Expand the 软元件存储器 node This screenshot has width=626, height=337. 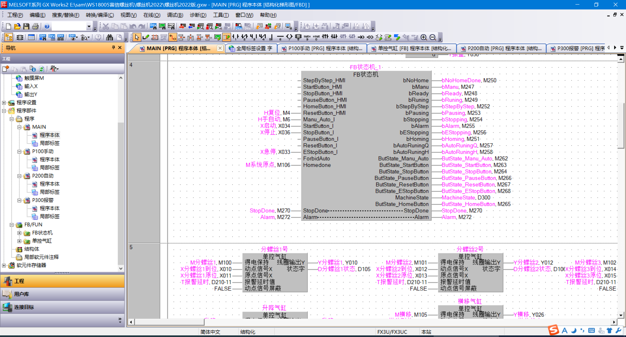4,265
